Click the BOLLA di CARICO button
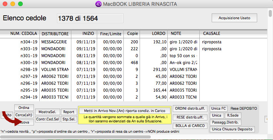 [x=190, y=125]
